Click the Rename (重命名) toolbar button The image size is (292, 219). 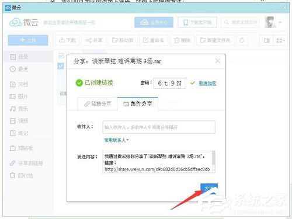pyautogui.click(x=154, y=40)
